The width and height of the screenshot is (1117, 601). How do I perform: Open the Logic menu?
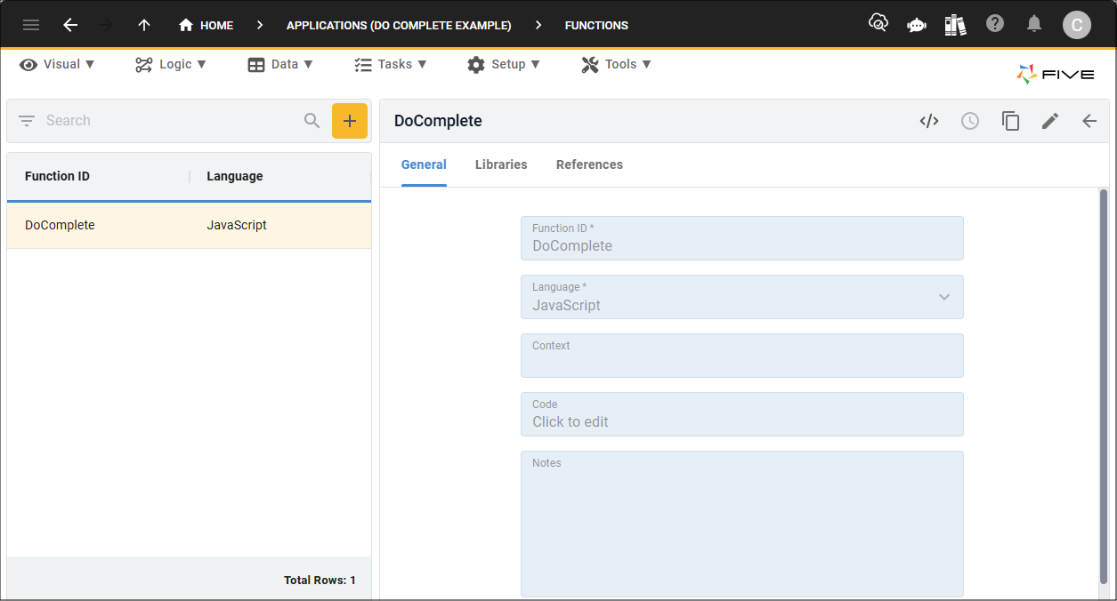point(171,64)
